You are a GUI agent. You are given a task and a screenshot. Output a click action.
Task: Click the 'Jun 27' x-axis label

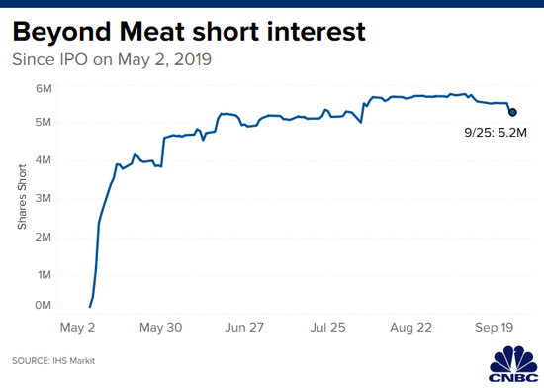point(244,327)
